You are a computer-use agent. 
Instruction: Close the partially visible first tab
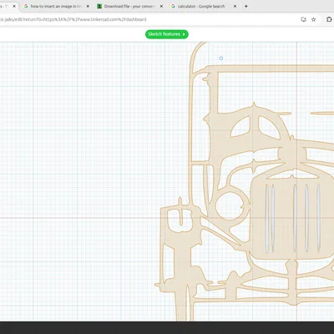click(x=14, y=6)
